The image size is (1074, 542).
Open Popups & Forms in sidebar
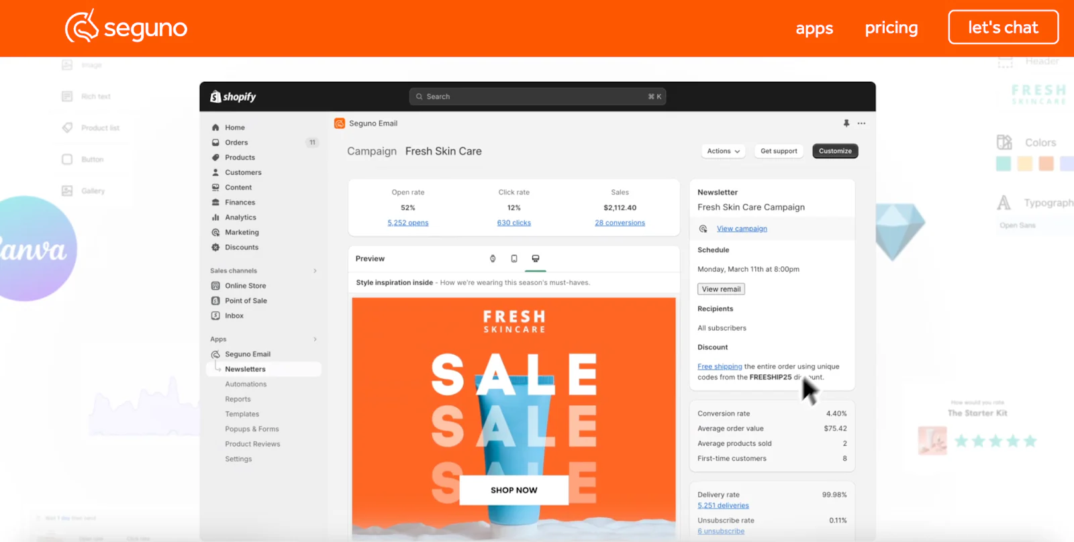click(252, 429)
